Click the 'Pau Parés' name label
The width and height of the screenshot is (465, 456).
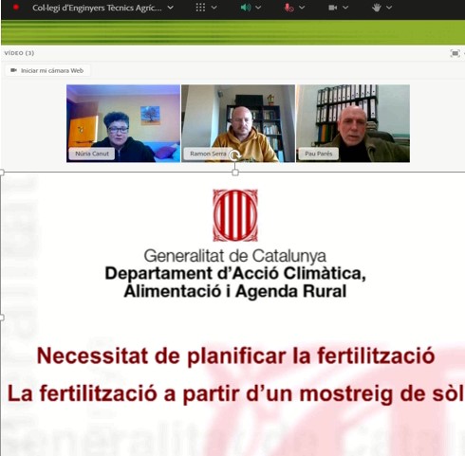319,154
